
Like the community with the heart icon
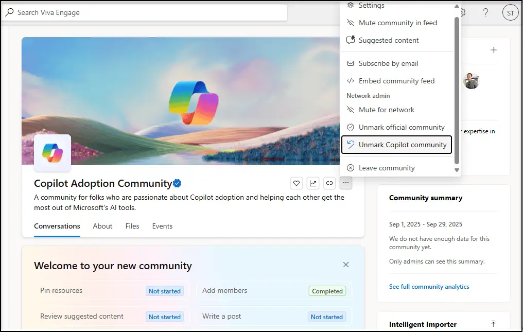pos(297,183)
